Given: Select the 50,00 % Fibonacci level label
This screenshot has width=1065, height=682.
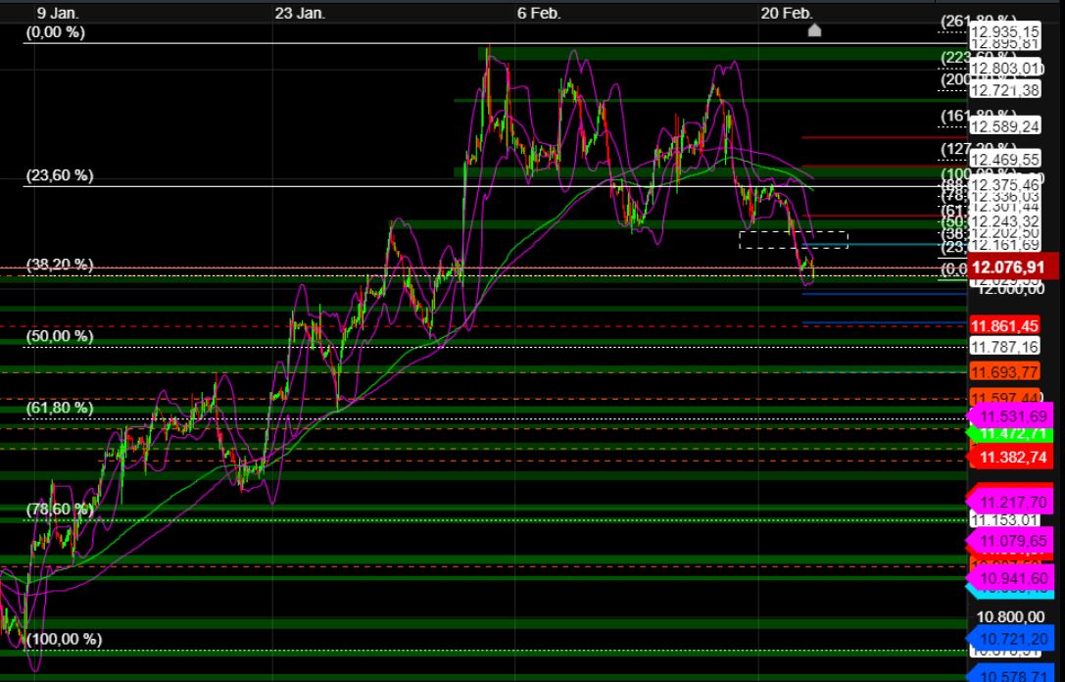Looking at the screenshot, I should (x=60, y=336).
